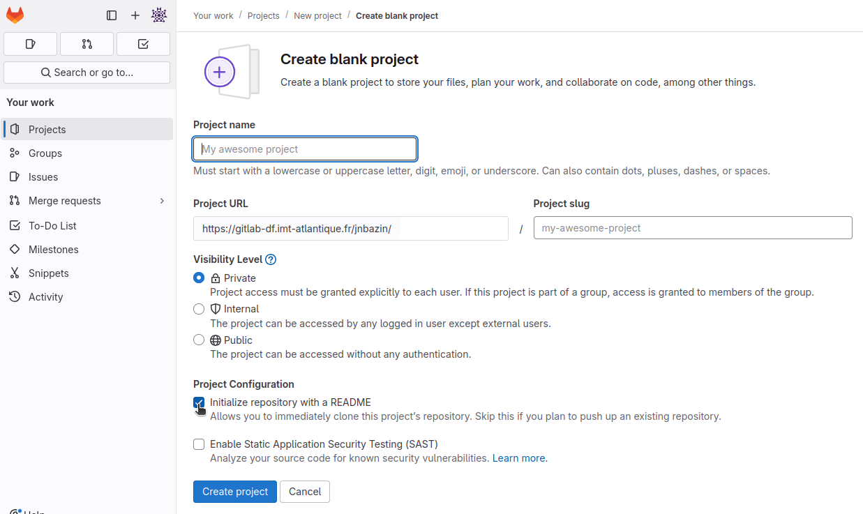
Task: Click the Merge requests shortcut icon
Action: tap(87, 43)
